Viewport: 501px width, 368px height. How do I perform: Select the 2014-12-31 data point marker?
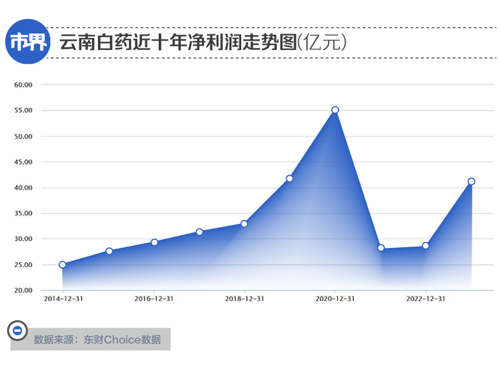63,264
